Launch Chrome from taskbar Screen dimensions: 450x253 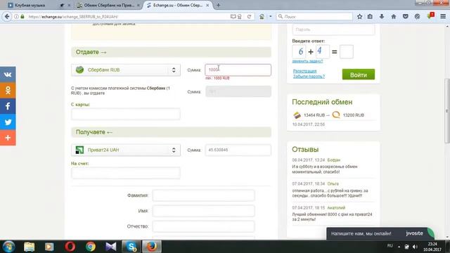coord(91,247)
